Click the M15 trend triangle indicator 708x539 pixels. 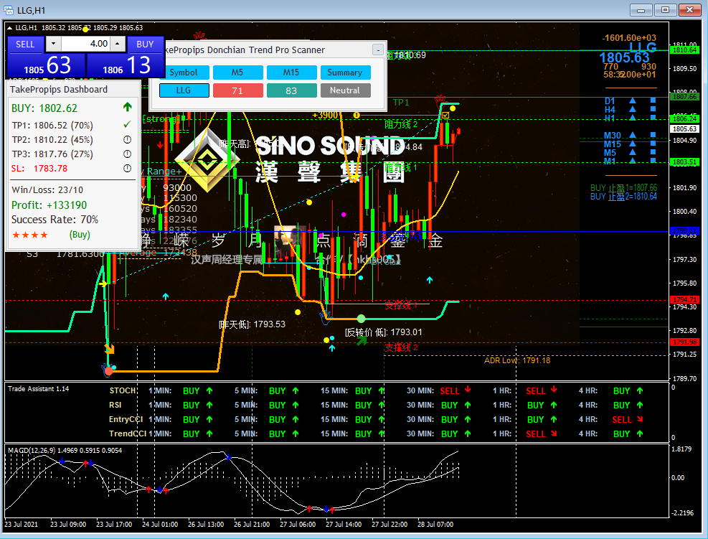tap(633, 144)
